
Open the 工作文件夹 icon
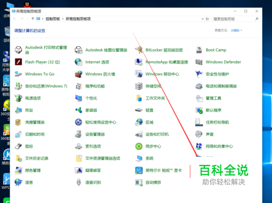[x=139, y=98]
